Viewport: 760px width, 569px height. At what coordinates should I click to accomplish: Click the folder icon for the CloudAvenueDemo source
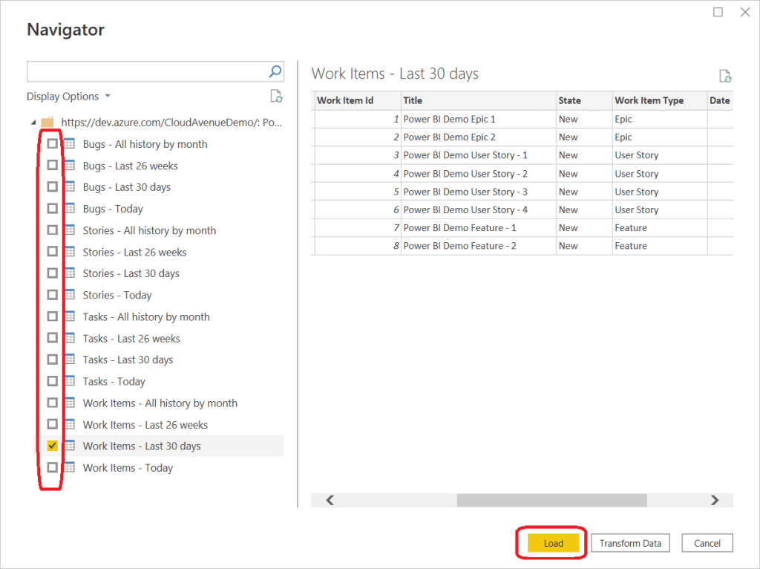click(x=49, y=122)
